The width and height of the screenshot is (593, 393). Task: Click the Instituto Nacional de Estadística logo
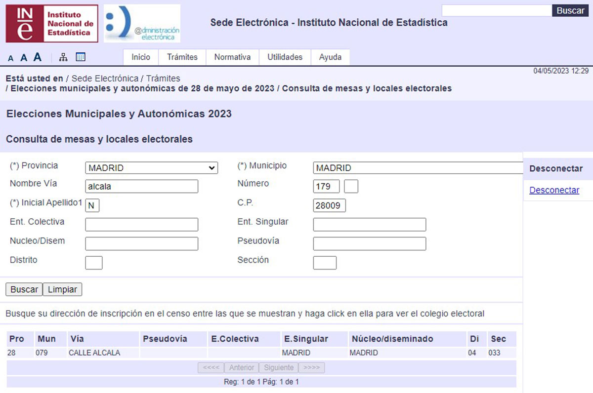(51, 23)
